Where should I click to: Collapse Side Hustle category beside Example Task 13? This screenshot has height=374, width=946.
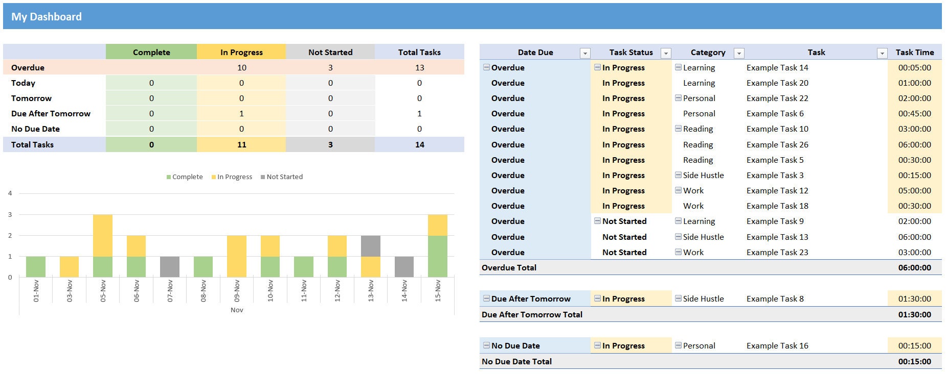(678, 236)
